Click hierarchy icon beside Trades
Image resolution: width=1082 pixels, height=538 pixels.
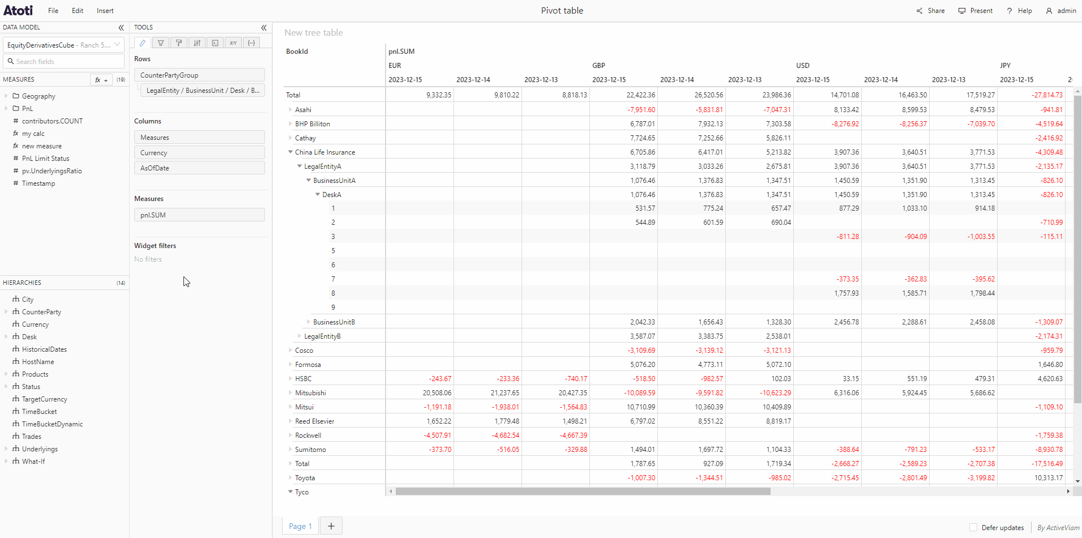point(16,436)
